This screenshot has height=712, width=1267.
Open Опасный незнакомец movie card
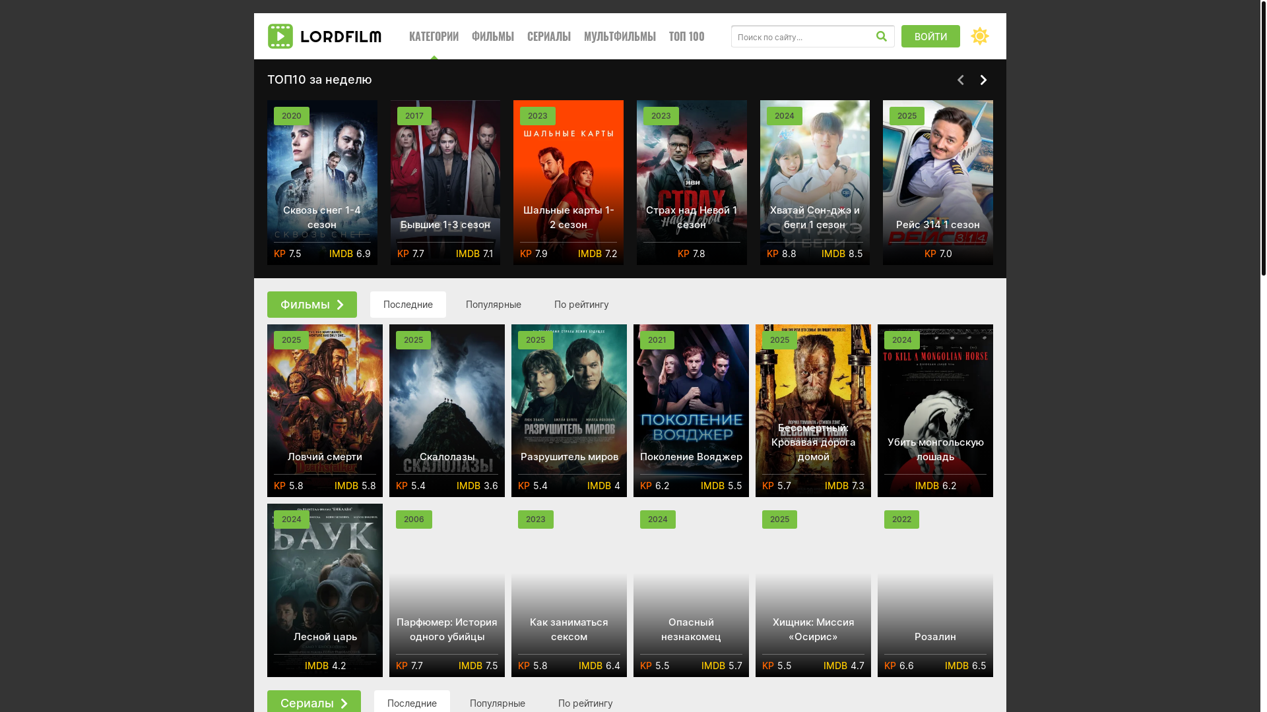pos(691,590)
